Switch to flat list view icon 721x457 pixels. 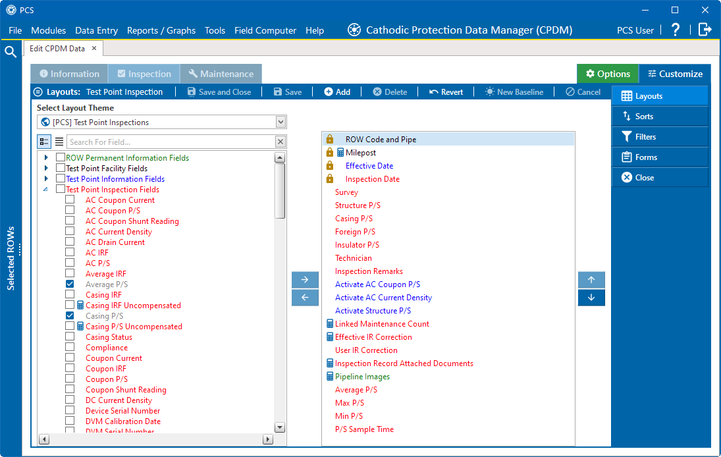[x=59, y=142]
